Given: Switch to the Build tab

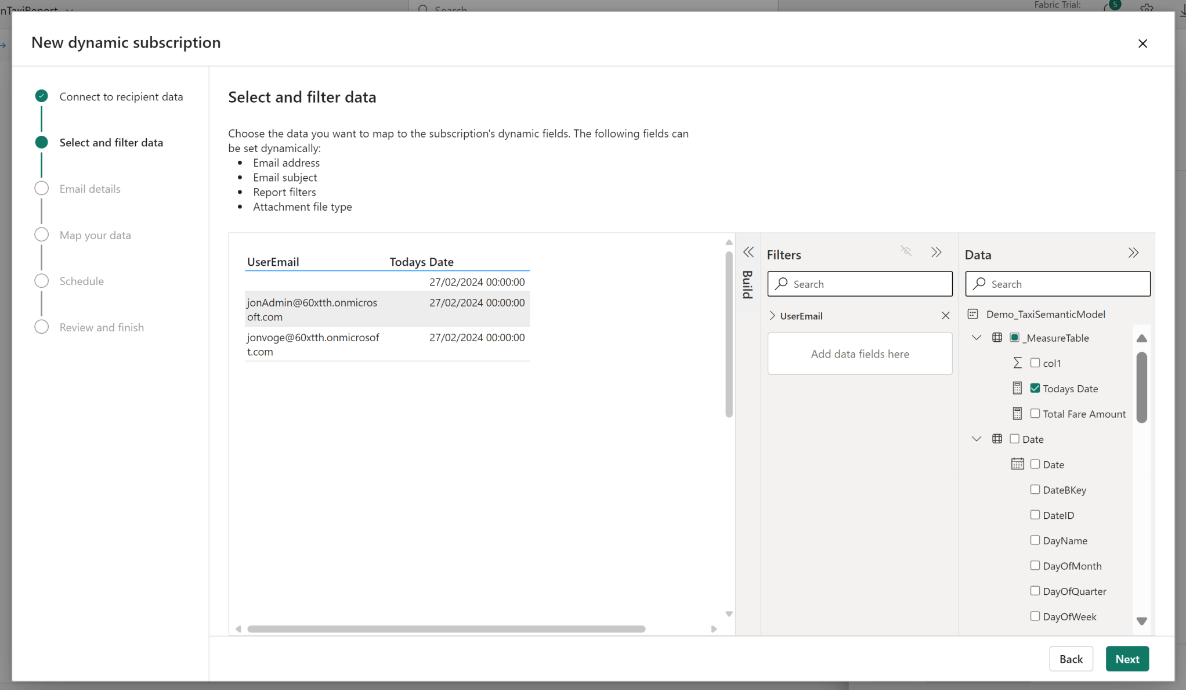Looking at the screenshot, I should tap(747, 286).
